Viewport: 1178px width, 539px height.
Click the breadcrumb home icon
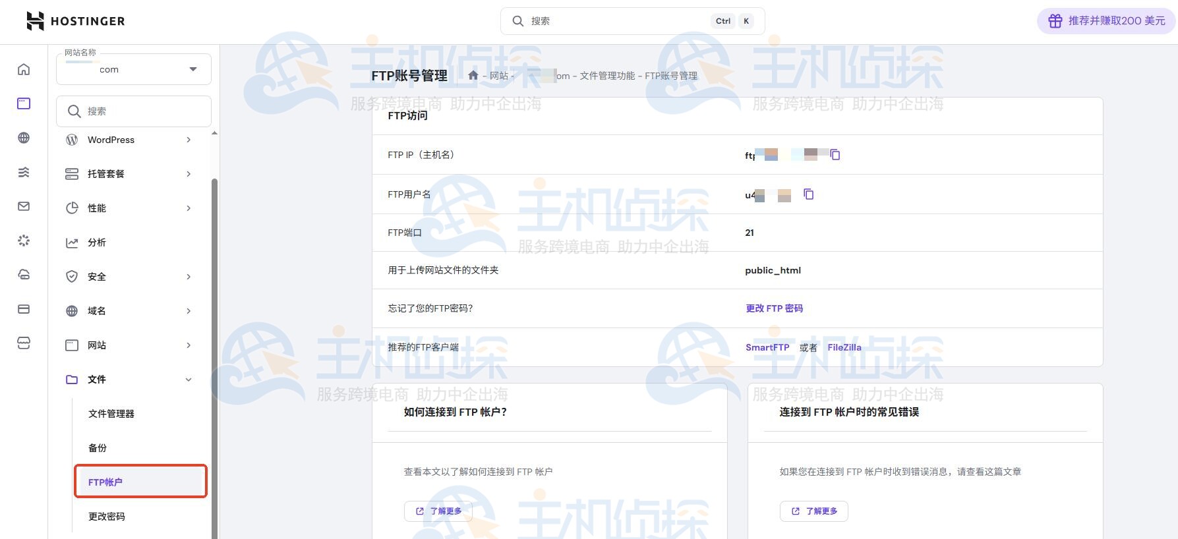click(x=473, y=75)
